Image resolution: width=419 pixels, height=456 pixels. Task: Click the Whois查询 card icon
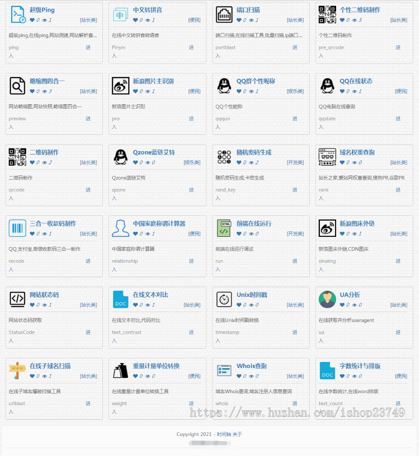pos(224,371)
